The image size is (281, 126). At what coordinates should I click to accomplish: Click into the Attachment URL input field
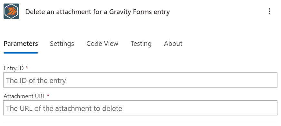(140, 108)
